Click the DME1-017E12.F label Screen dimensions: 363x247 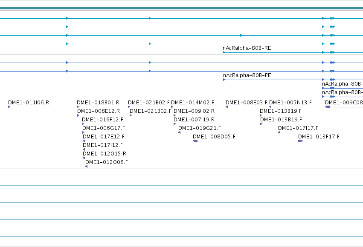[x=104, y=137]
